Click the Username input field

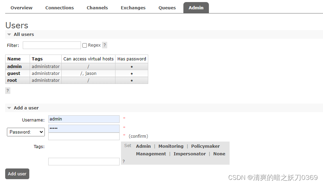coord(84,119)
